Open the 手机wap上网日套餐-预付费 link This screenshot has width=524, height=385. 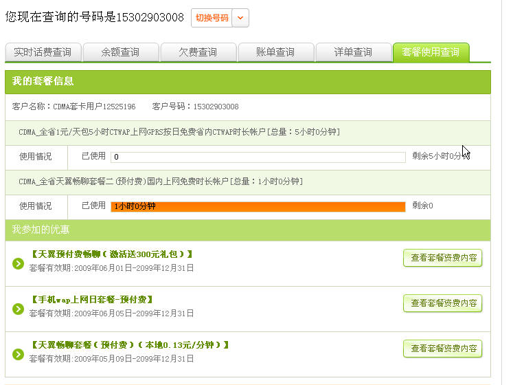click(92, 300)
